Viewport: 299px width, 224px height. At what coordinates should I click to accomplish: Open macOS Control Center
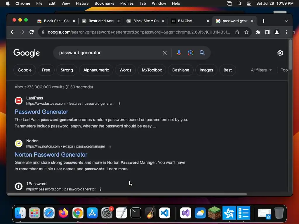(x=249, y=3)
